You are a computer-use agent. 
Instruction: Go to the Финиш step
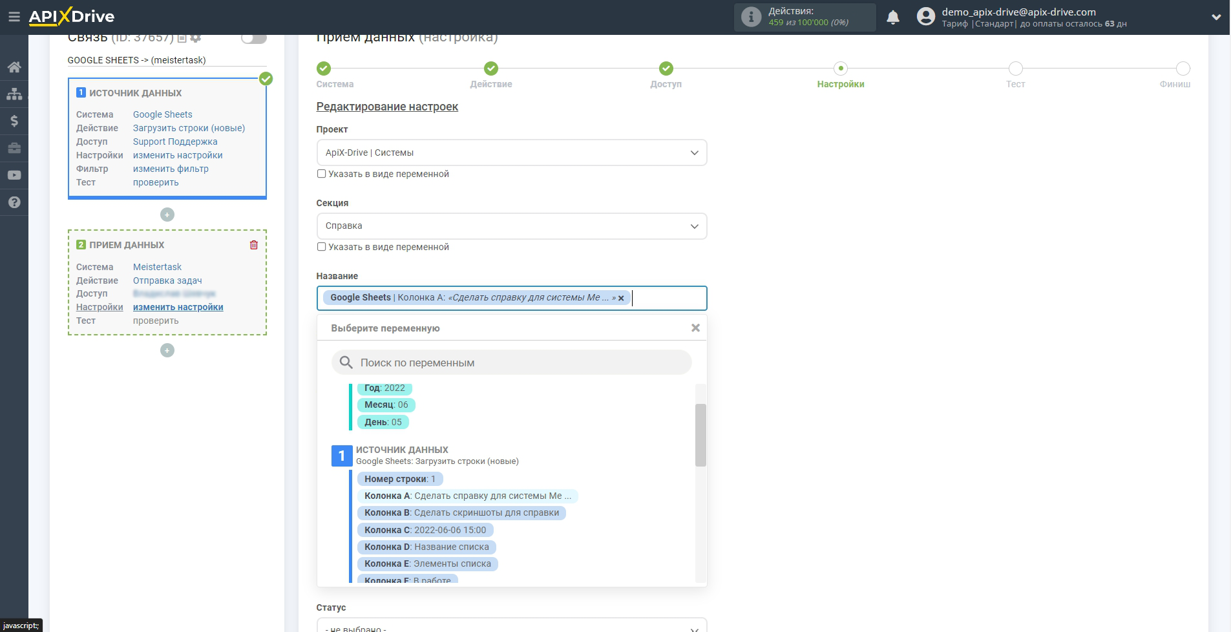click(1183, 68)
